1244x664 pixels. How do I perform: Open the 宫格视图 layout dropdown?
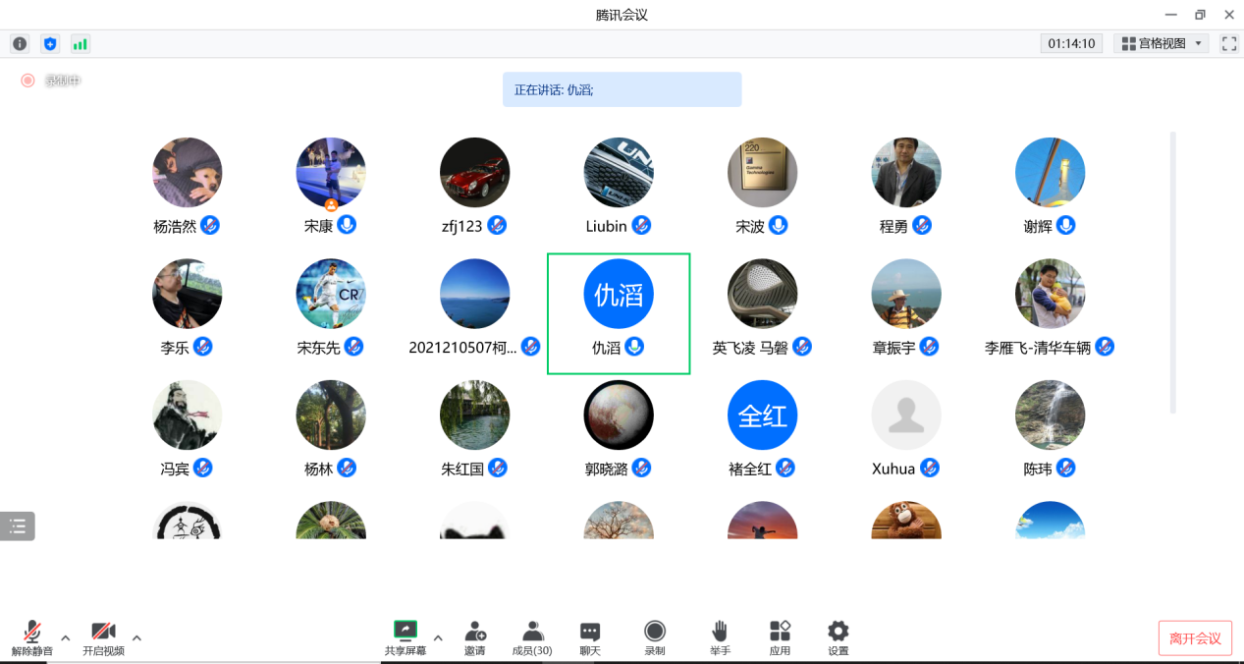1163,44
